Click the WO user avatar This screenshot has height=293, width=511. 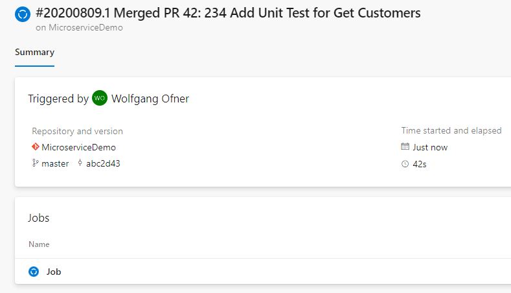100,99
